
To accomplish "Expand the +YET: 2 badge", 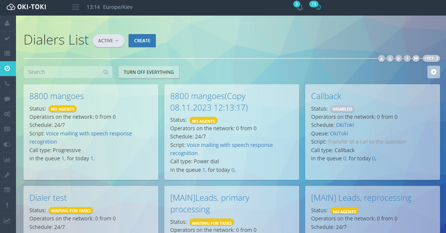I will [x=431, y=58].
